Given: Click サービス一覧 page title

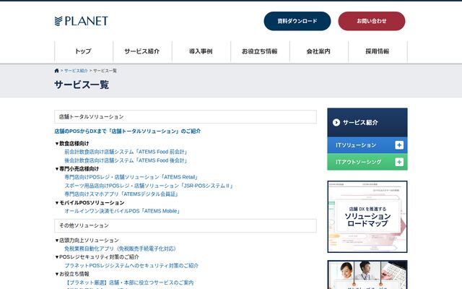Looking at the screenshot, I should click(82, 85).
